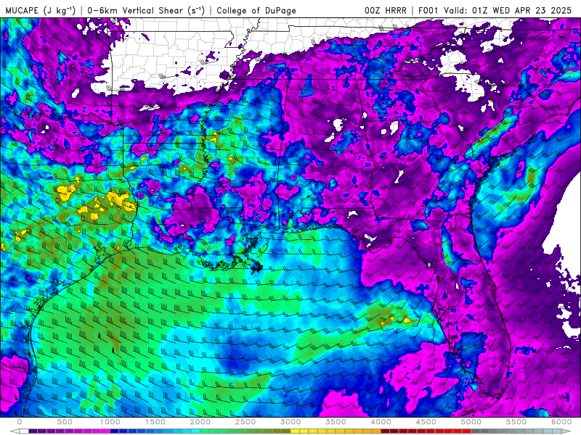Click the MUCAPE (J kg⁻¹) title label
The width and height of the screenshot is (581, 435).
(40, 10)
